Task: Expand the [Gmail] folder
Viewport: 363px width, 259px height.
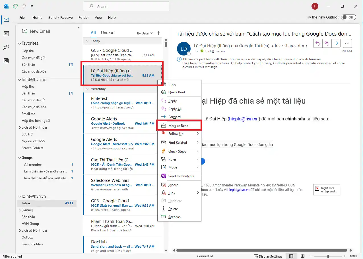Action: tap(20, 210)
